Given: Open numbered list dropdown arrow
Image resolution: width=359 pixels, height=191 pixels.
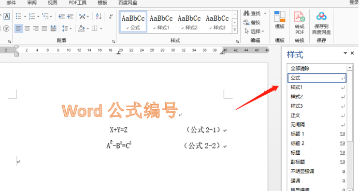Looking at the screenshot, I should tap(38, 17).
